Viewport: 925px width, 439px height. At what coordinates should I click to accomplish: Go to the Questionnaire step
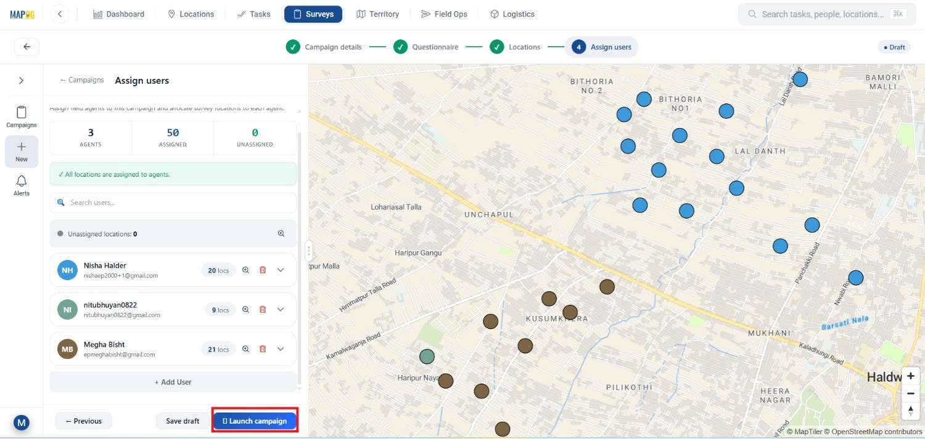426,47
